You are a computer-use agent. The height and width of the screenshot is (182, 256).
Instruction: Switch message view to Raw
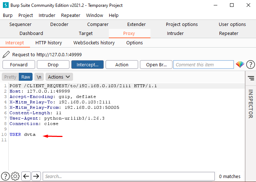[26, 77]
